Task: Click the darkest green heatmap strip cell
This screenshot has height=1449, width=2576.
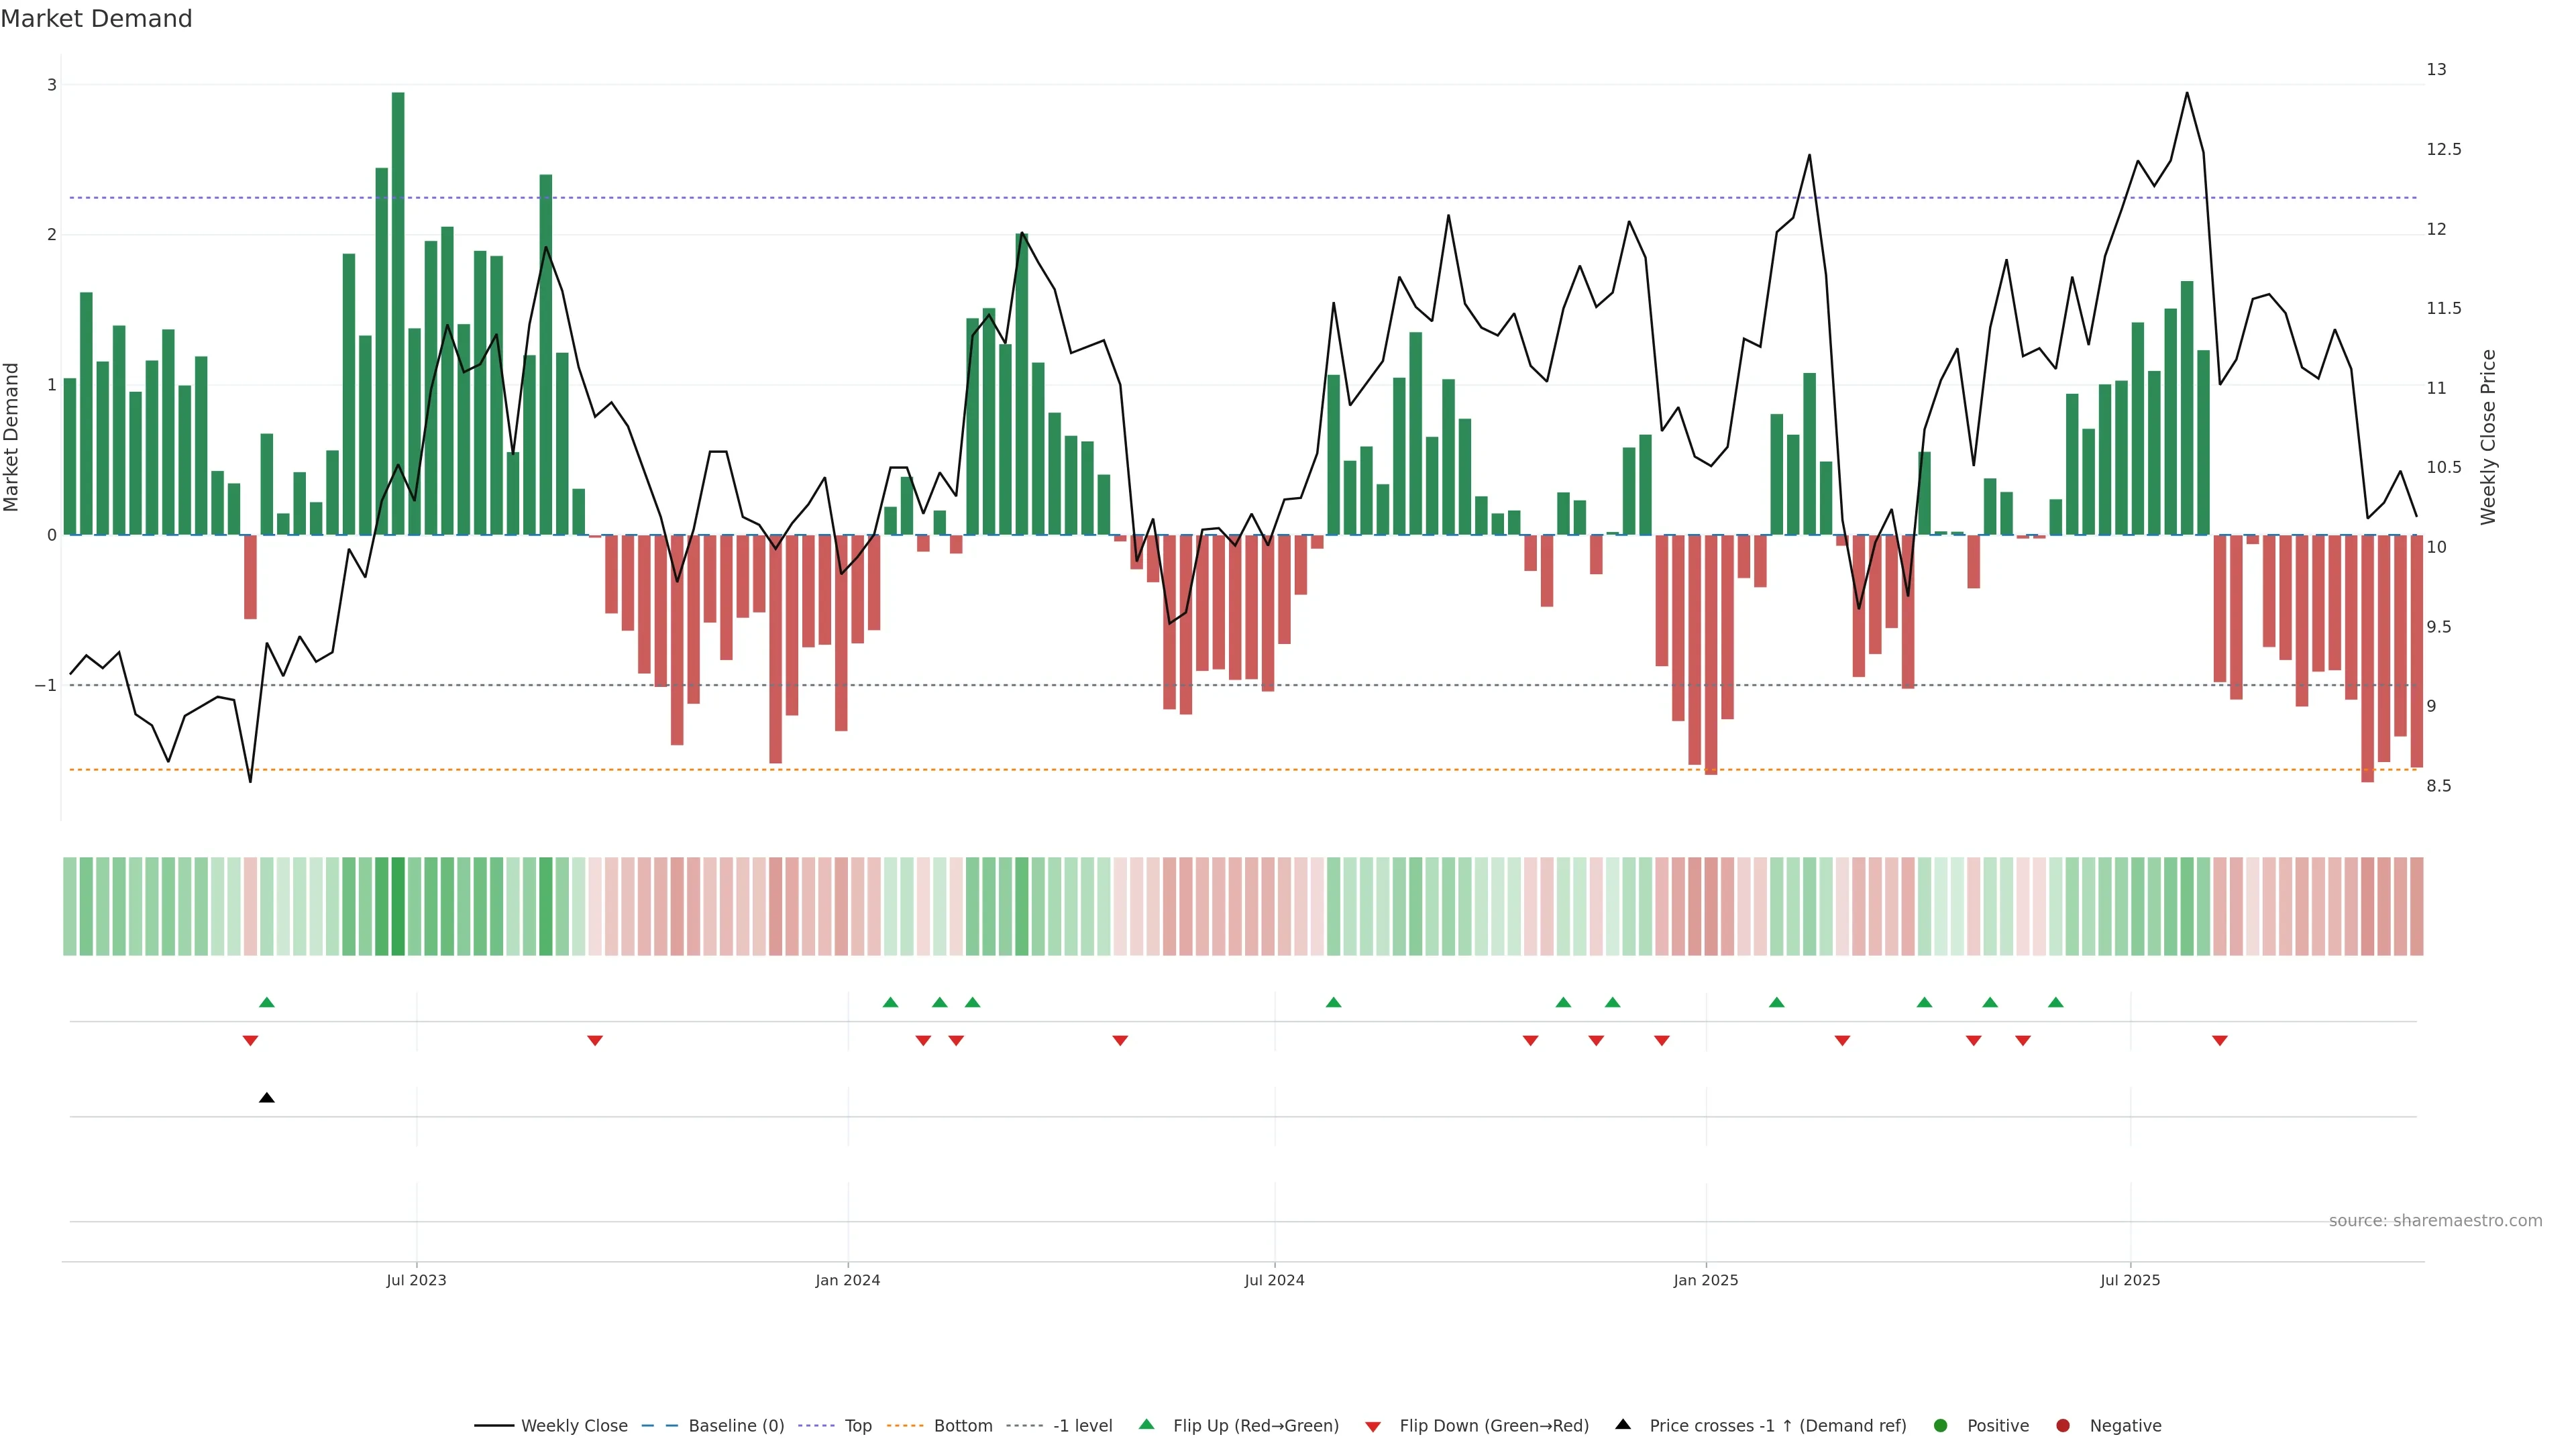Action: click(x=398, y=906)
